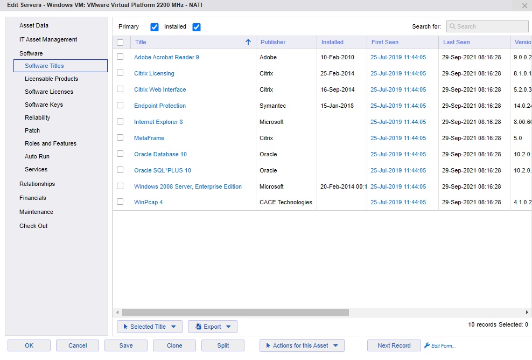Click the 'CACE Technologies' publisher cell
The width and height of the screenshot is (532, 360).
tap(286, 202)
